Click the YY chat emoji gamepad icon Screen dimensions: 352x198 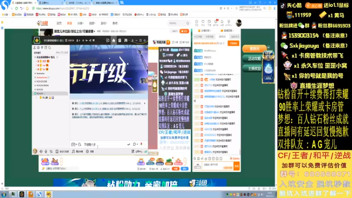[x=73, y=145]
